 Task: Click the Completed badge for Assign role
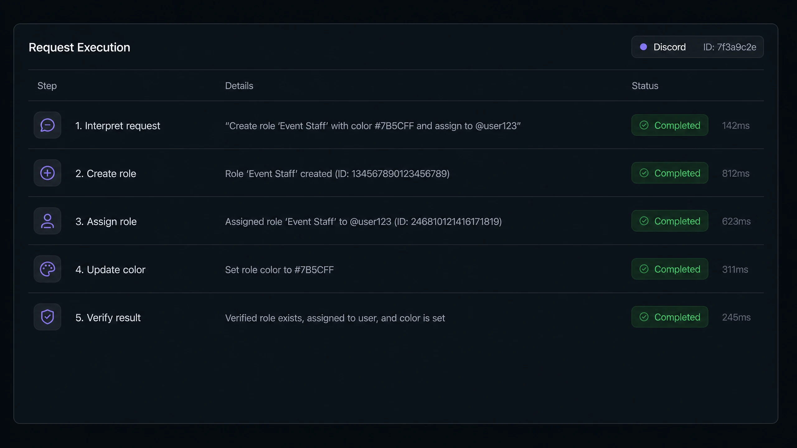[x=670, y=221]
